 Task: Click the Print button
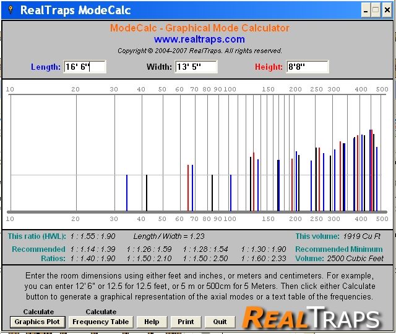pyautogui.click(x=186, y=322)
